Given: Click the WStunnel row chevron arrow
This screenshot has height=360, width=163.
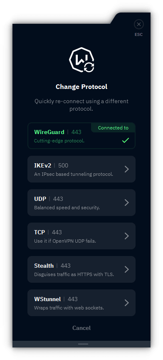Looking at the screenshot, I should (127, 303).
